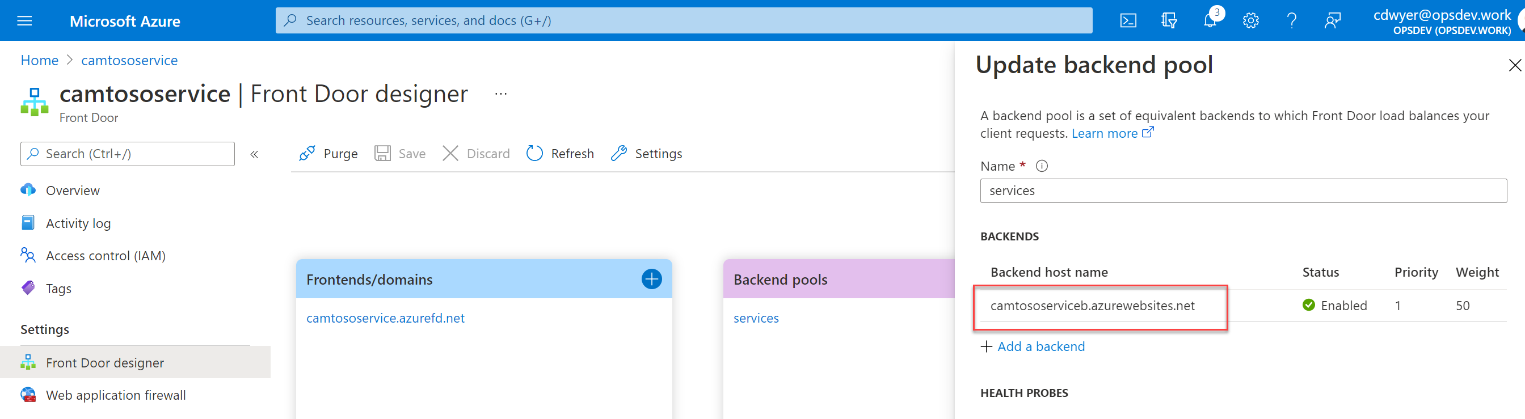1525x419 pixels.
Task: Click Add a backend link
Action: click(1040, 347)
